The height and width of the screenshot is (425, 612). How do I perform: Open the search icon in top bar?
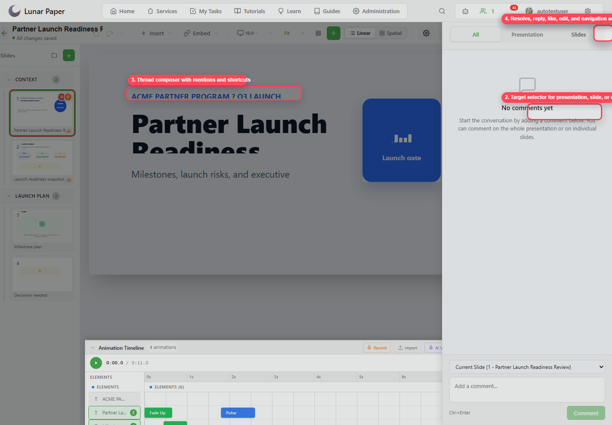click(x=442, y=11)
